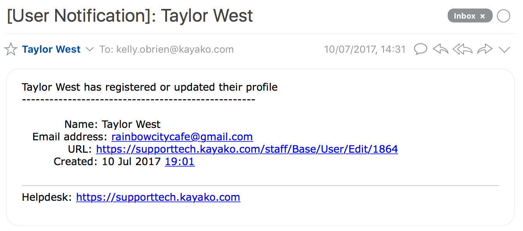The image size is (523, 231).
Task: Reply to the email with reply arrow
Action: [441, 49]
